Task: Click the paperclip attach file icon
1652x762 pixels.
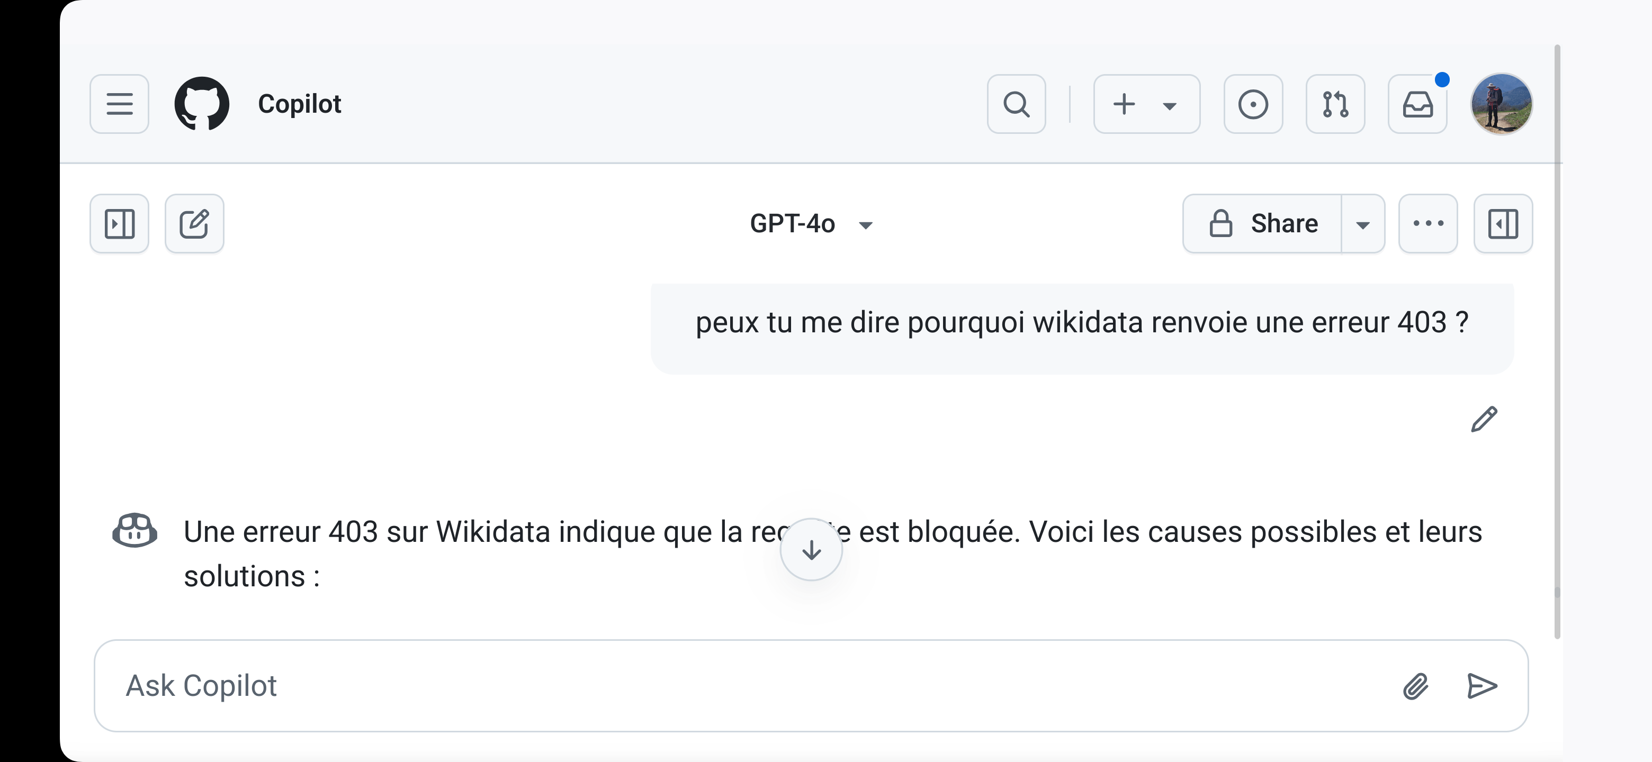Action: click(x=1415, y=686)
